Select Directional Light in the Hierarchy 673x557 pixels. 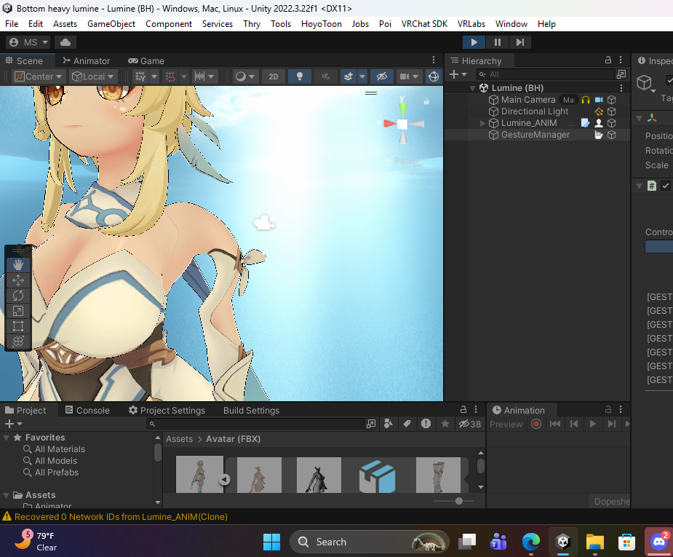[536, 111]
